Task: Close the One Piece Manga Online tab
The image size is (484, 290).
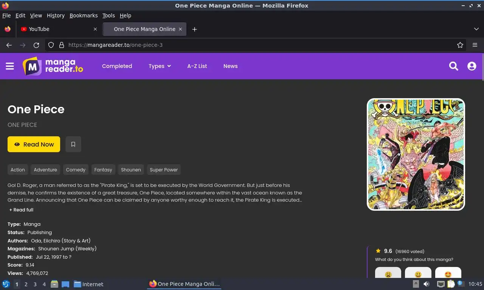Action: [180, 29]
